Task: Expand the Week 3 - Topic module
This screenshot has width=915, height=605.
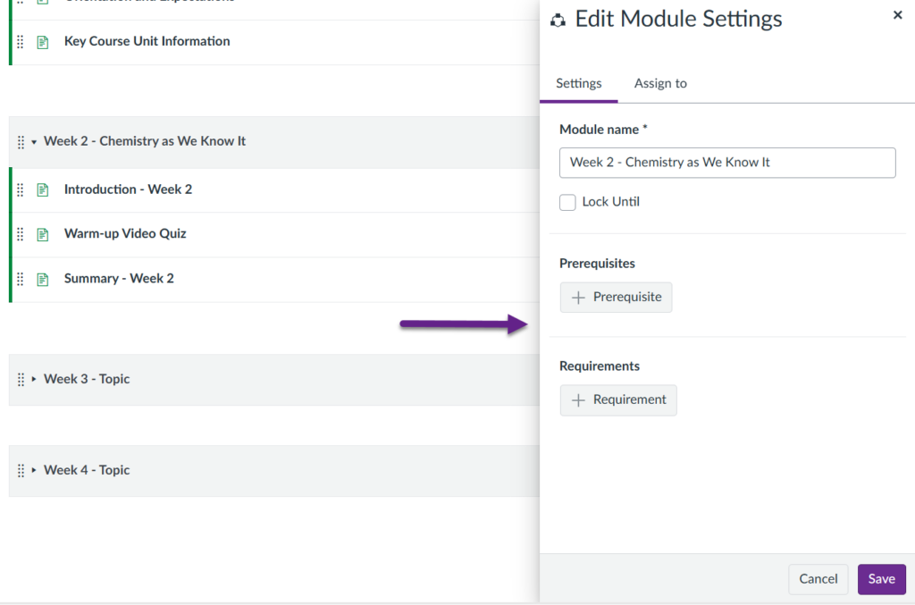Action: (x=34, y=379)
